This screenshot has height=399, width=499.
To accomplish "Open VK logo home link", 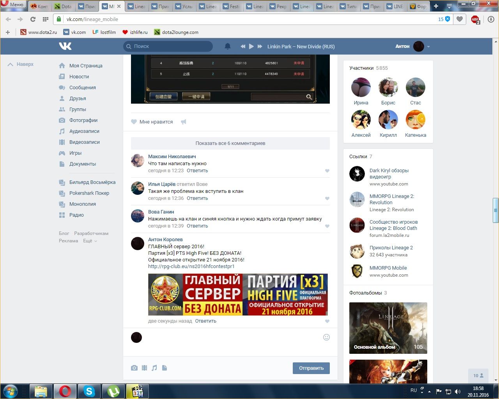I will 65,46.
